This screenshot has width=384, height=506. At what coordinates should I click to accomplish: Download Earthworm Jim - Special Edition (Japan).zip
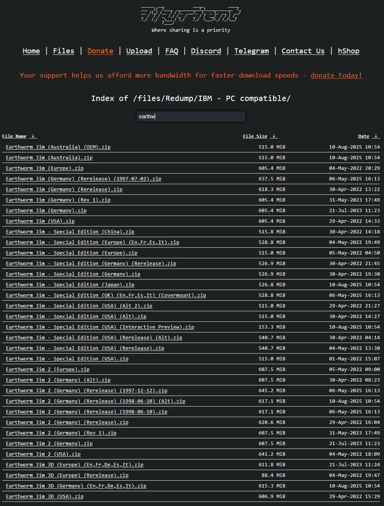pos(70,285)
